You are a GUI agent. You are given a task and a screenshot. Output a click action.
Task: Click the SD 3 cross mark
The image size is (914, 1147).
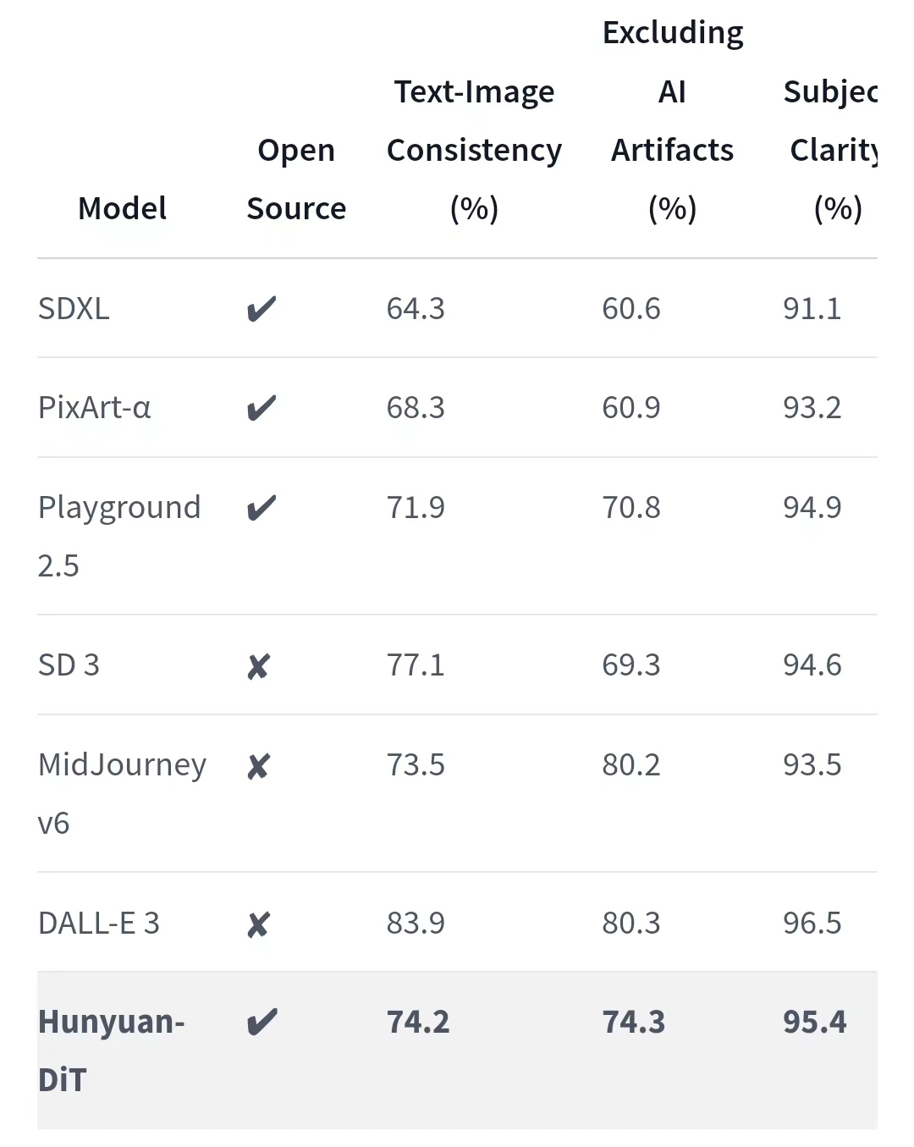[x=258, y=666]
